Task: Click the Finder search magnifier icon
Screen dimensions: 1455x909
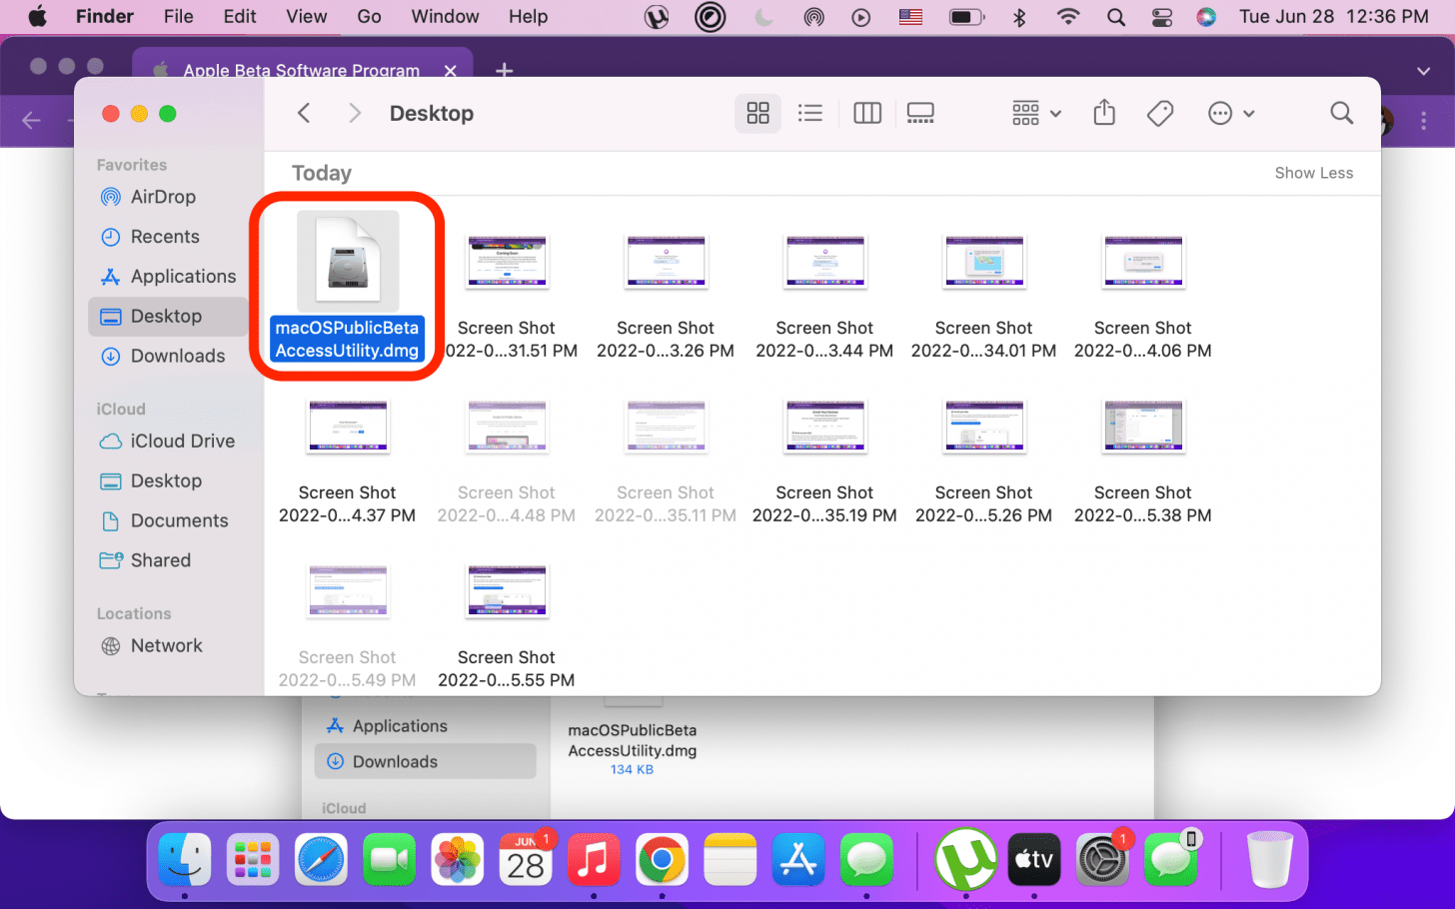Action: pos(1342,114)
